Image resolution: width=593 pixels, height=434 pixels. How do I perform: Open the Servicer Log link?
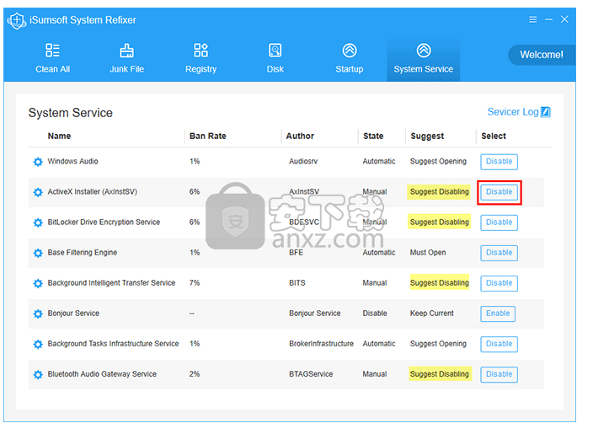pos(513,112)
